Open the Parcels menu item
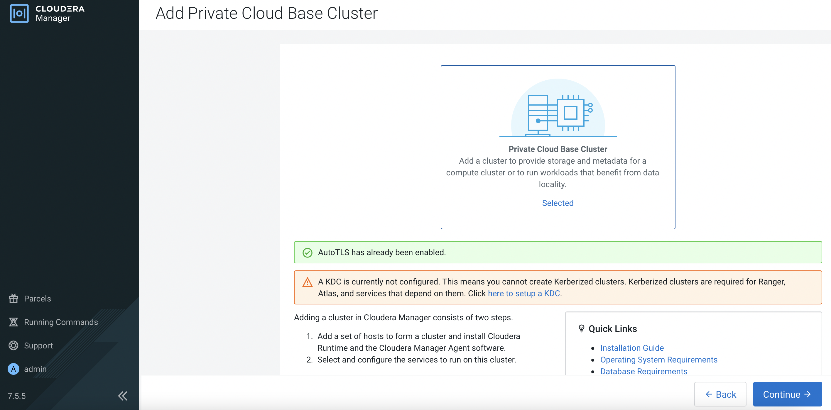This screenshot has height=410, width=831. point(38,299)
